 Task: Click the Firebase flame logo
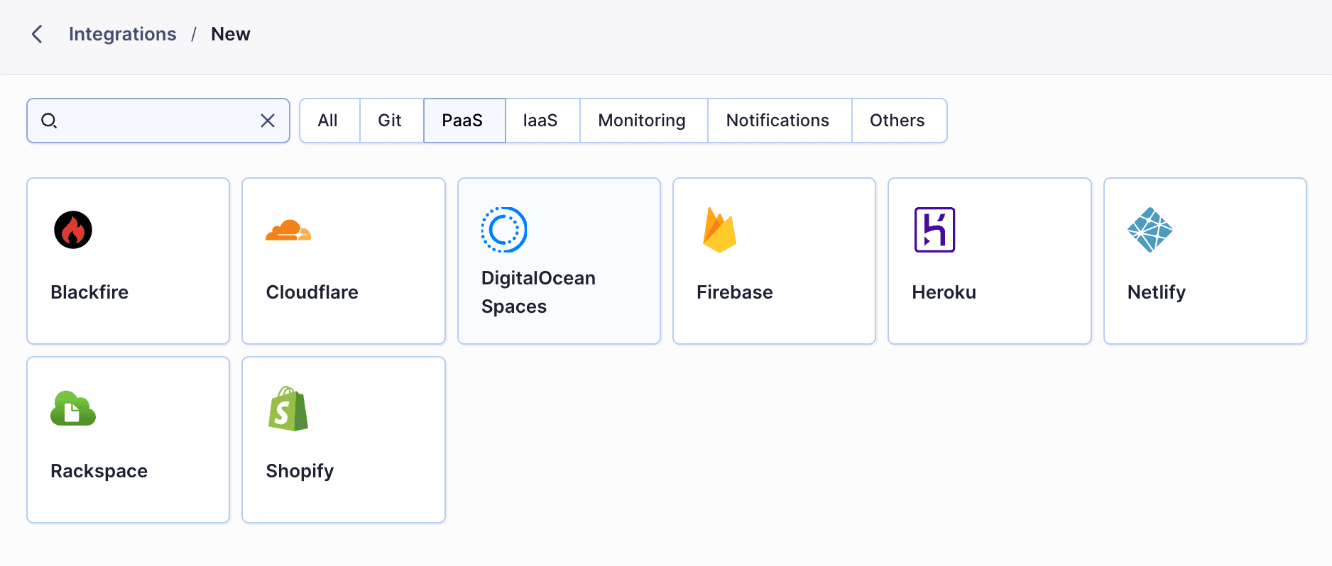pyautogui.click(x=719, y=230)
